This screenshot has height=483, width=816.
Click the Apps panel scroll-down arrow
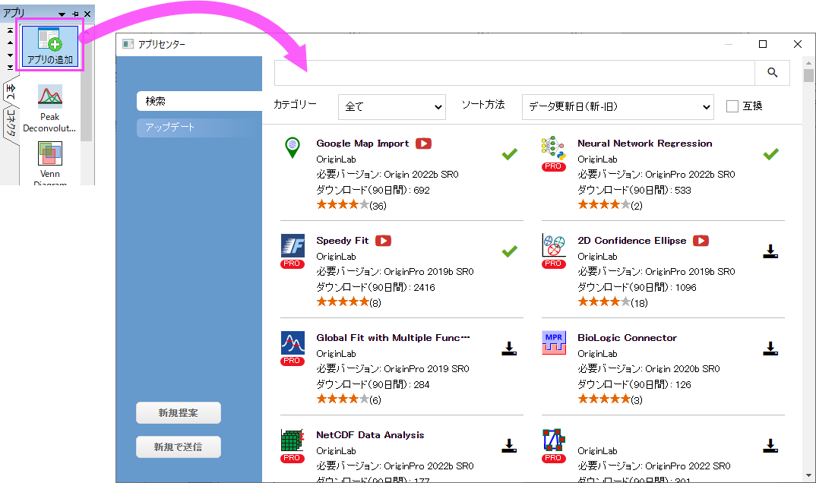[10, 55]
